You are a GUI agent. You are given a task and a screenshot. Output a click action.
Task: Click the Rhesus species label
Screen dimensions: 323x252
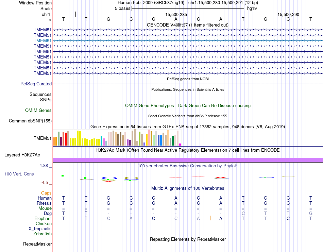tap(44, 203)
